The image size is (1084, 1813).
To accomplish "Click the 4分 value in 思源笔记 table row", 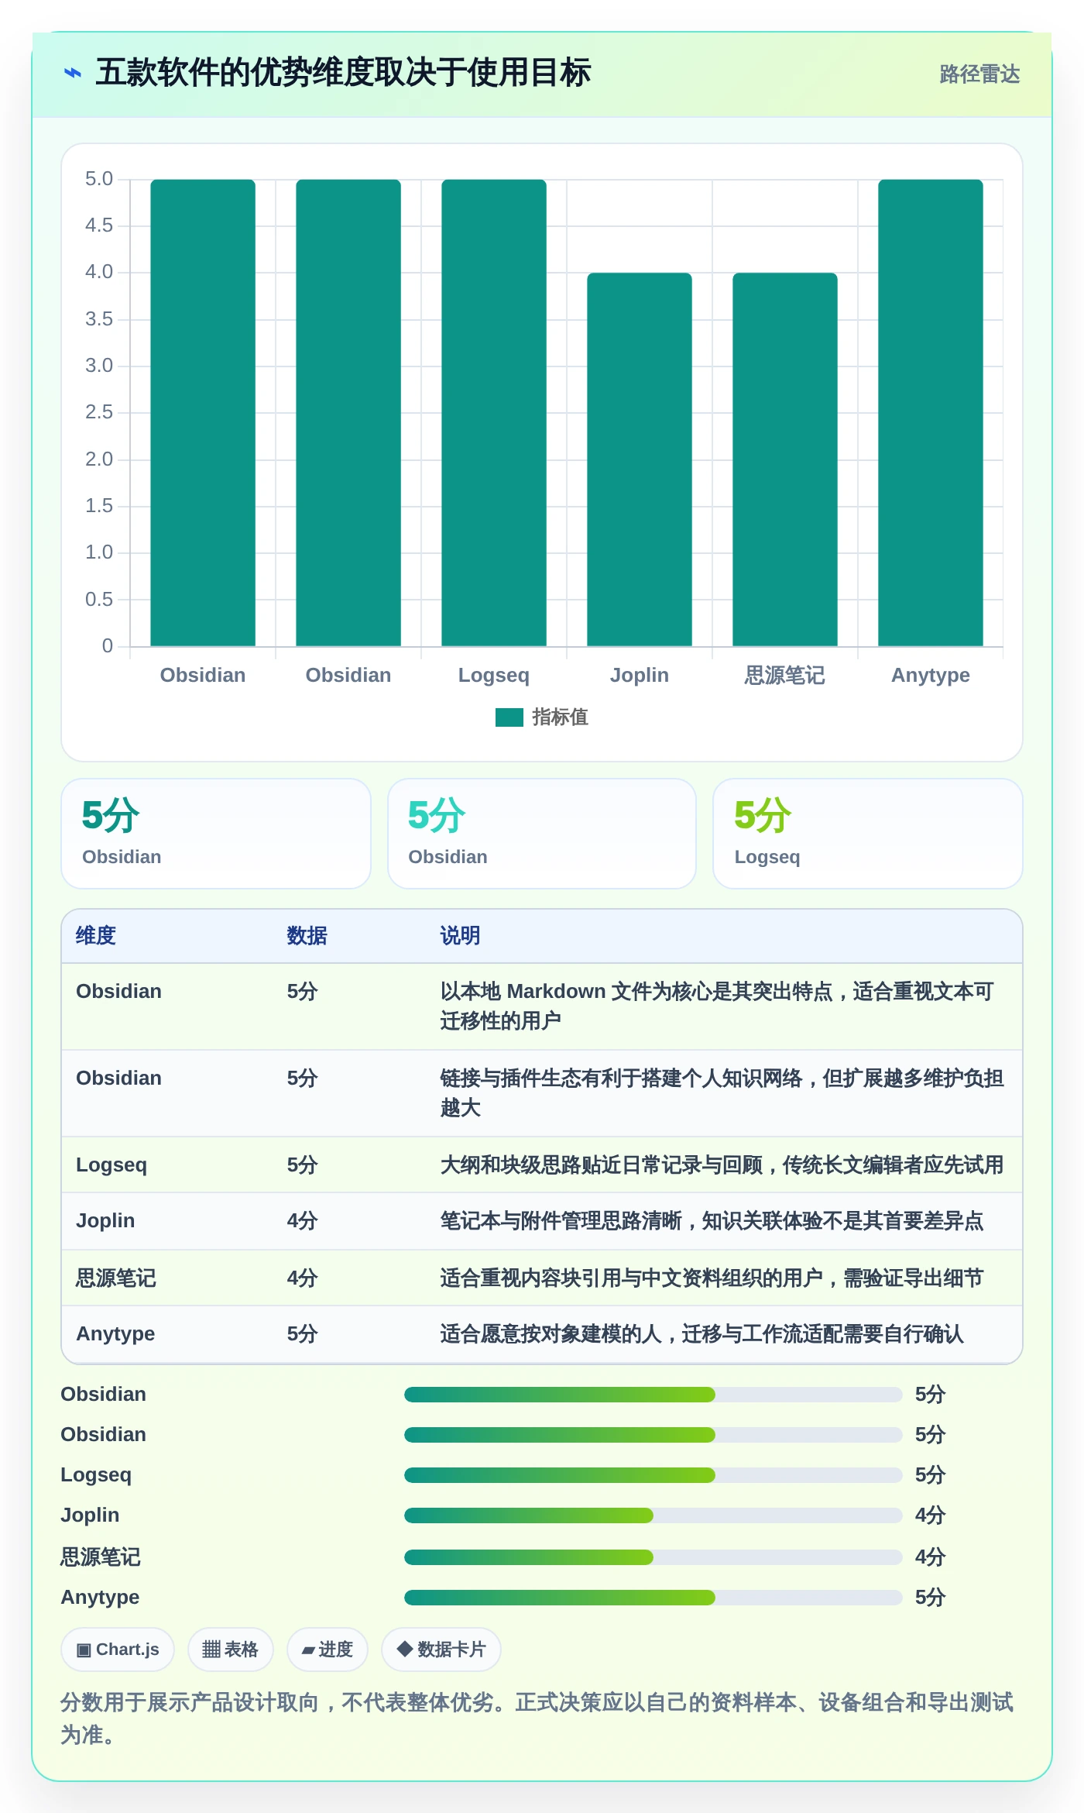I will point(303,1278).
